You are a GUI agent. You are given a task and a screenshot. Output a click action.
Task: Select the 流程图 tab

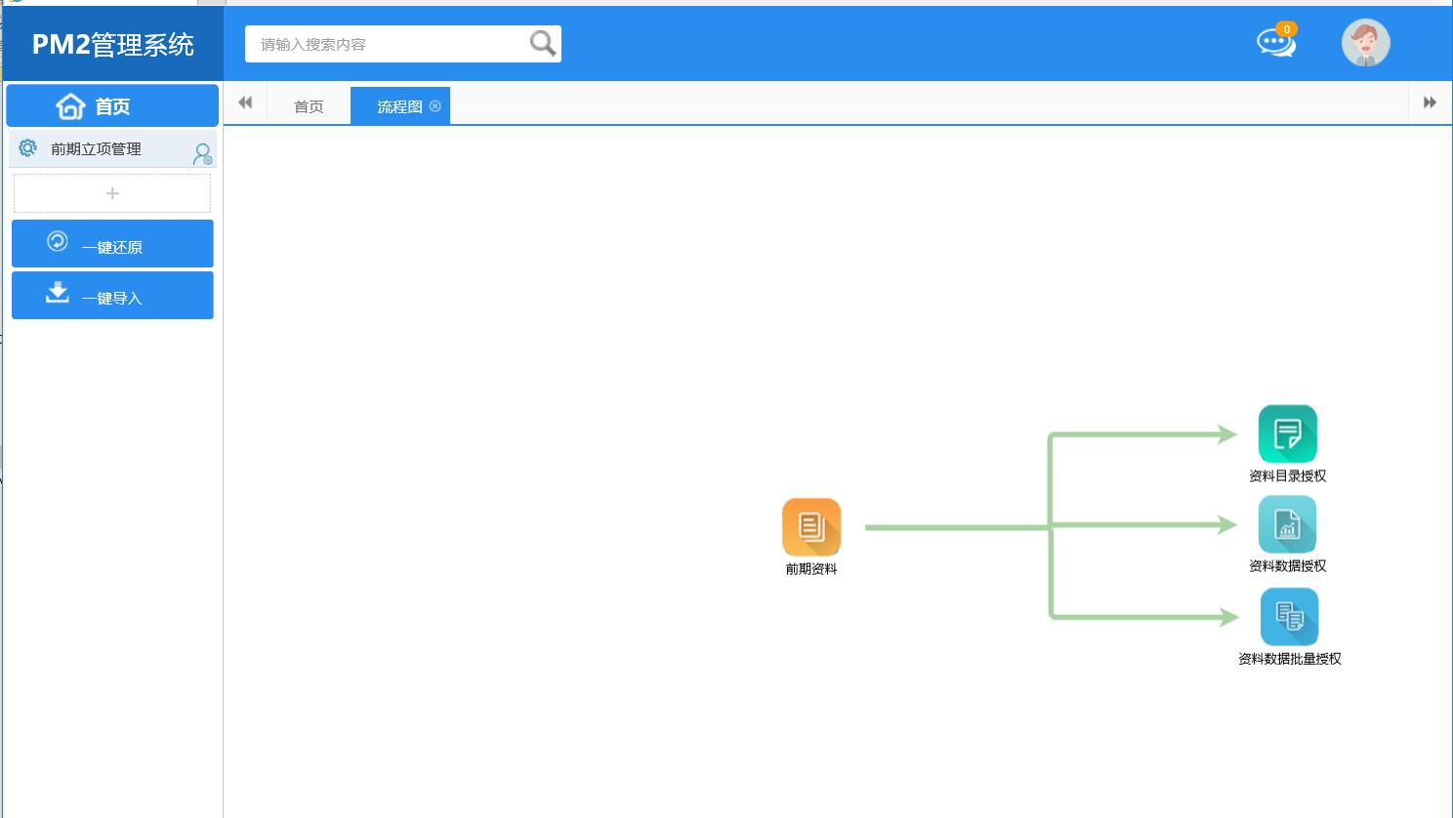[x=399, y=106]
